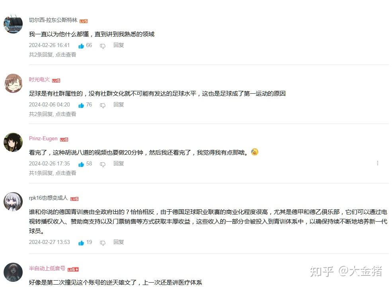Reply to rpk16也想变成人's comment
392x287 pixels.
pos(119,242)
